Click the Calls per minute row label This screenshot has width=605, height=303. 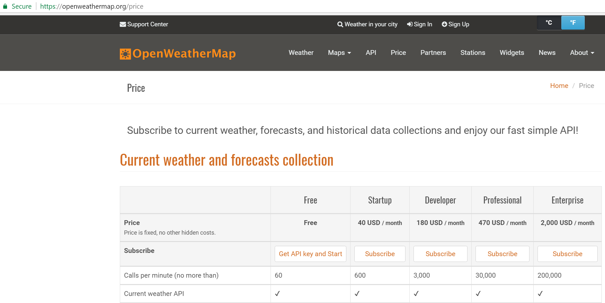pos(171,275)
